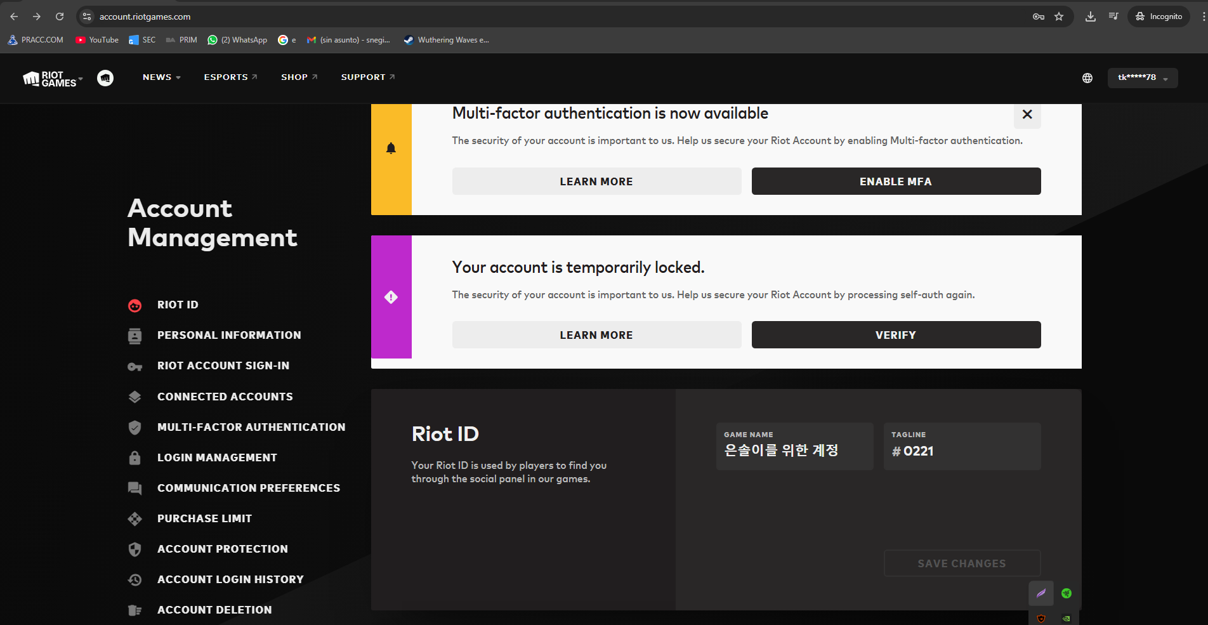The image size is (1208, 625).
Task: Select RIOT ID in sidebar
Action: tap(178, 305)
